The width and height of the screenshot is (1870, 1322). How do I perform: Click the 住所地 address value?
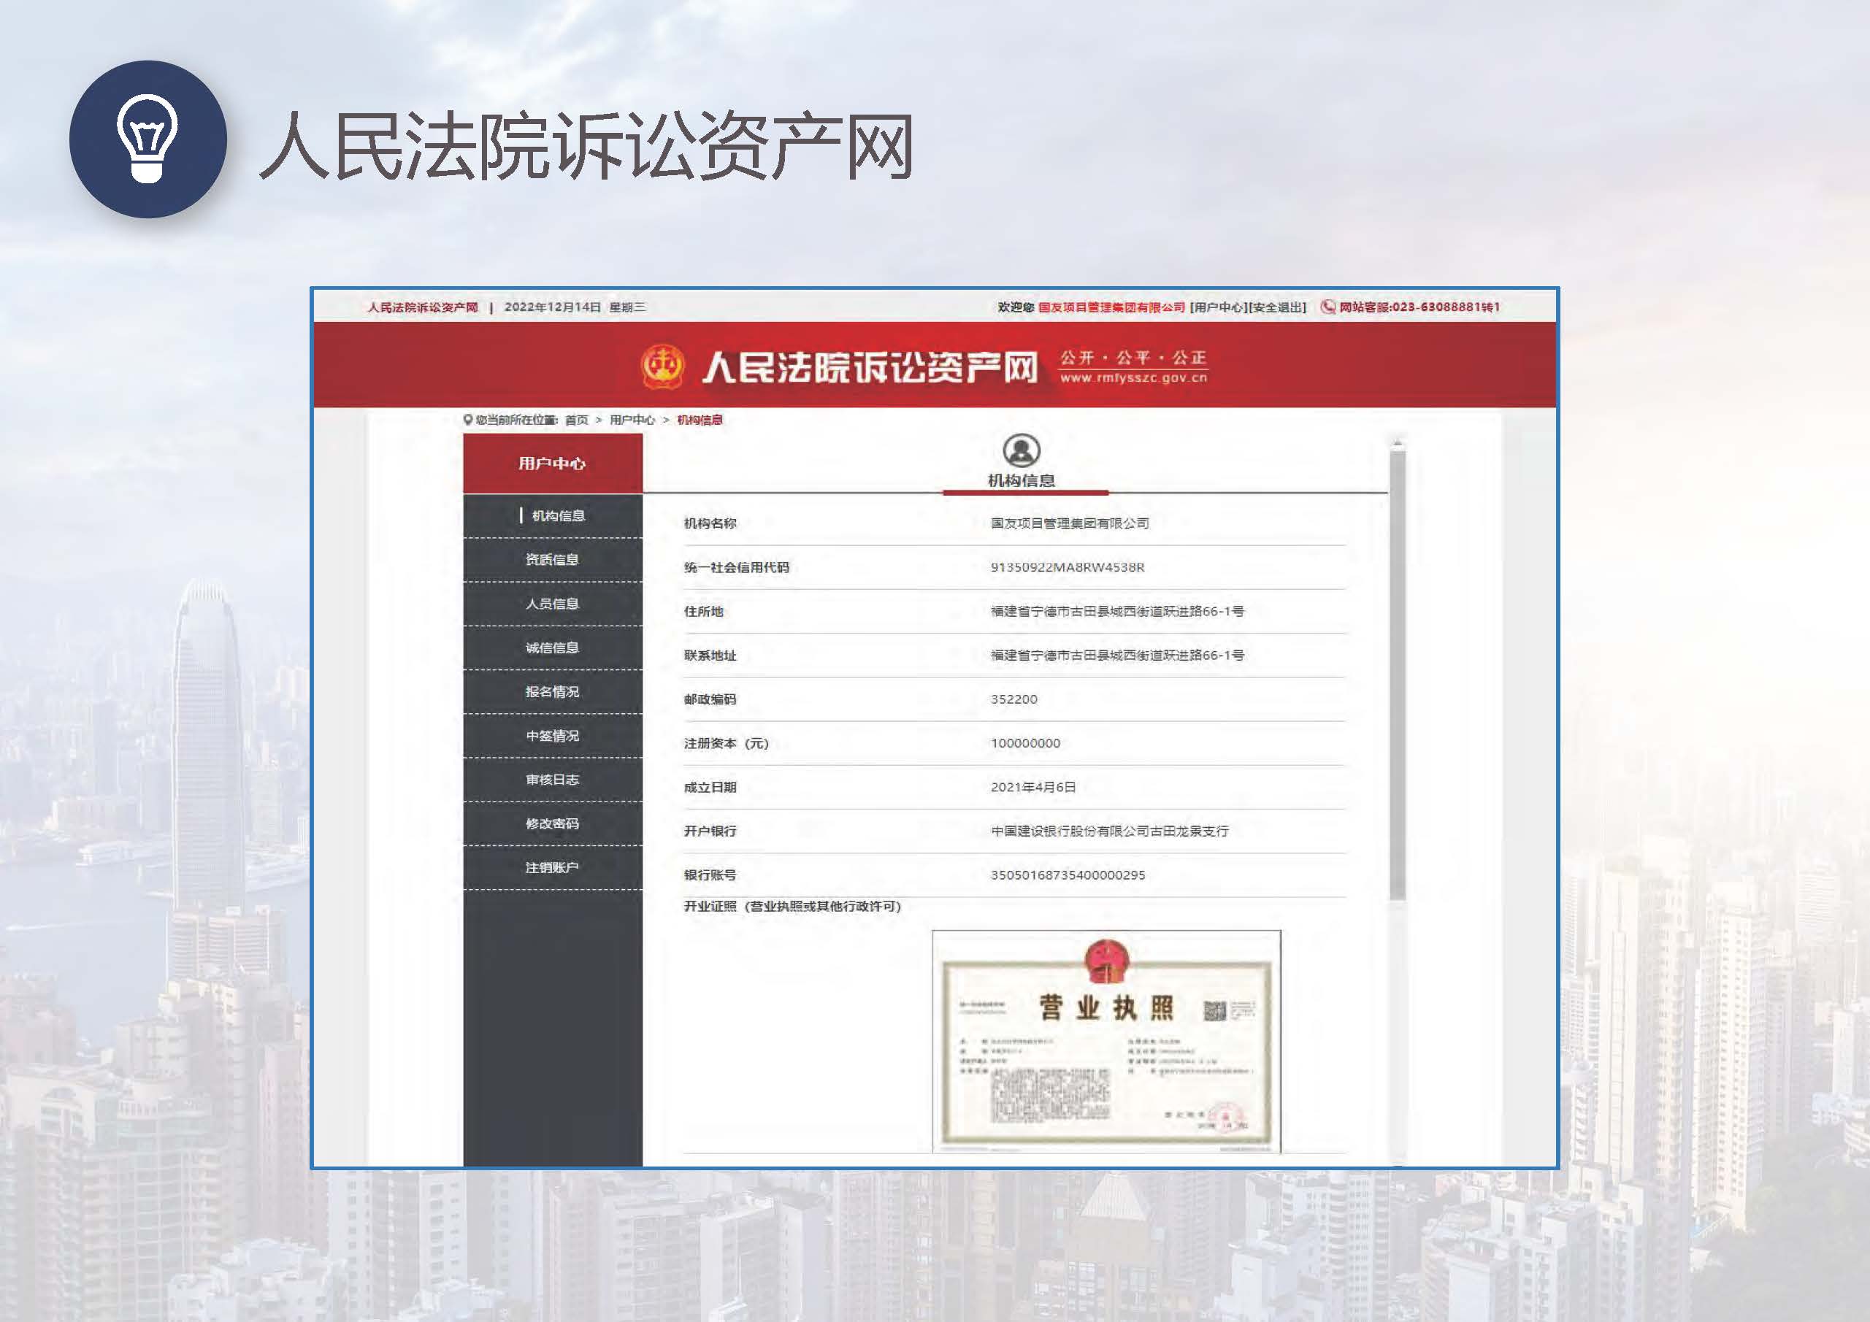(1117, 611)
